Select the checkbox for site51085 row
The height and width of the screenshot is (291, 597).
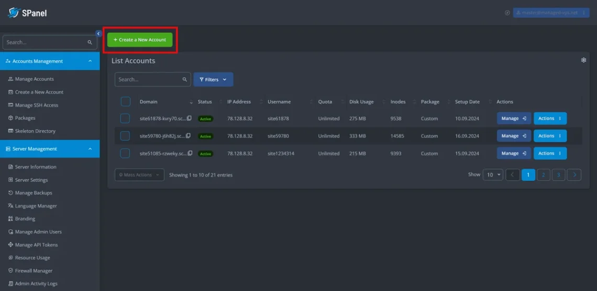point(125,154)
